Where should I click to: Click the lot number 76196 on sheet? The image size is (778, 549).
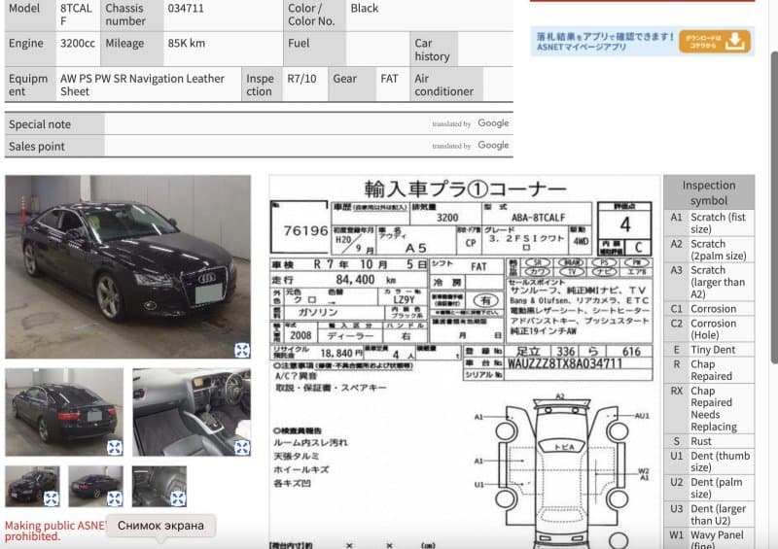[x=305, y=230]
